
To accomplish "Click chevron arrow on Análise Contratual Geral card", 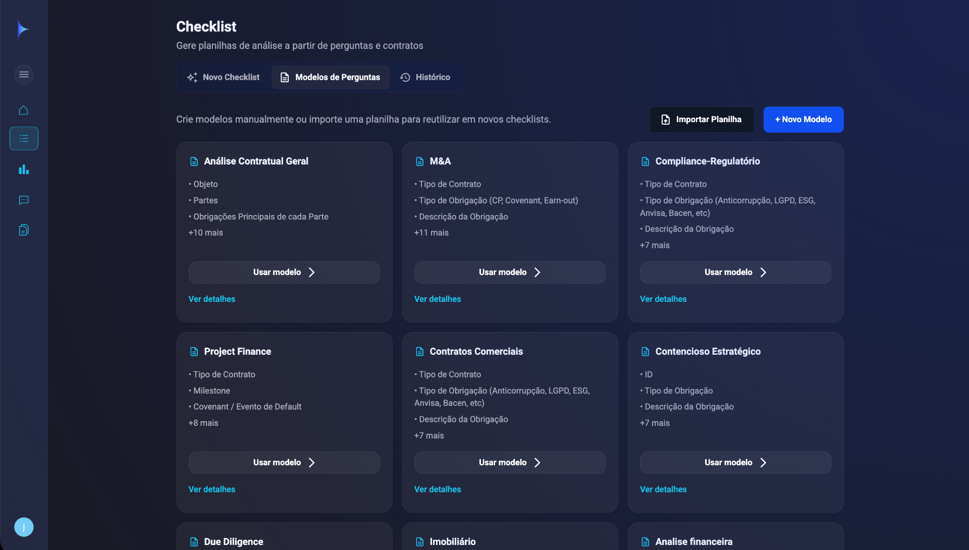I will point(312,272).
